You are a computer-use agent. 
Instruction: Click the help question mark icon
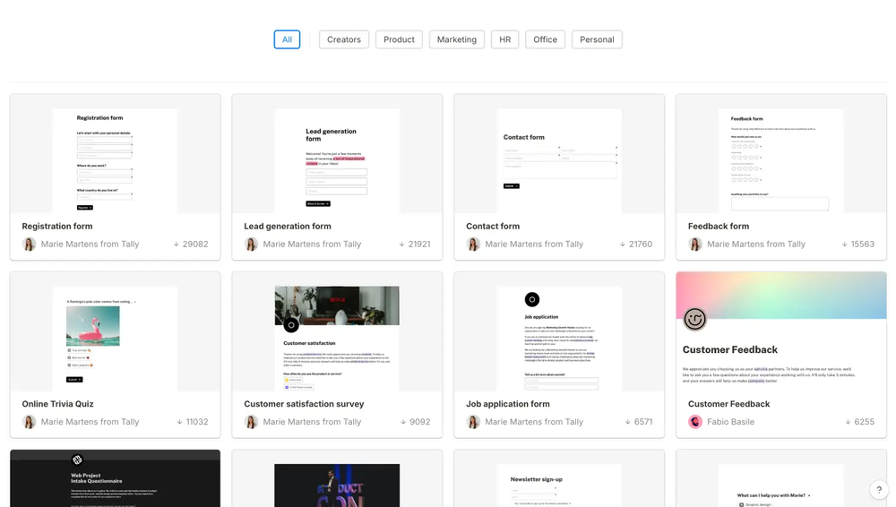pos(879,489)
